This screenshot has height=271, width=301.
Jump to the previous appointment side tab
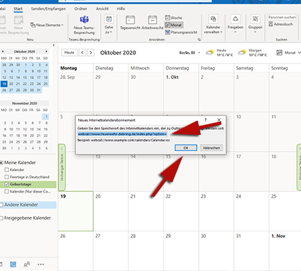tap(62, 167)
